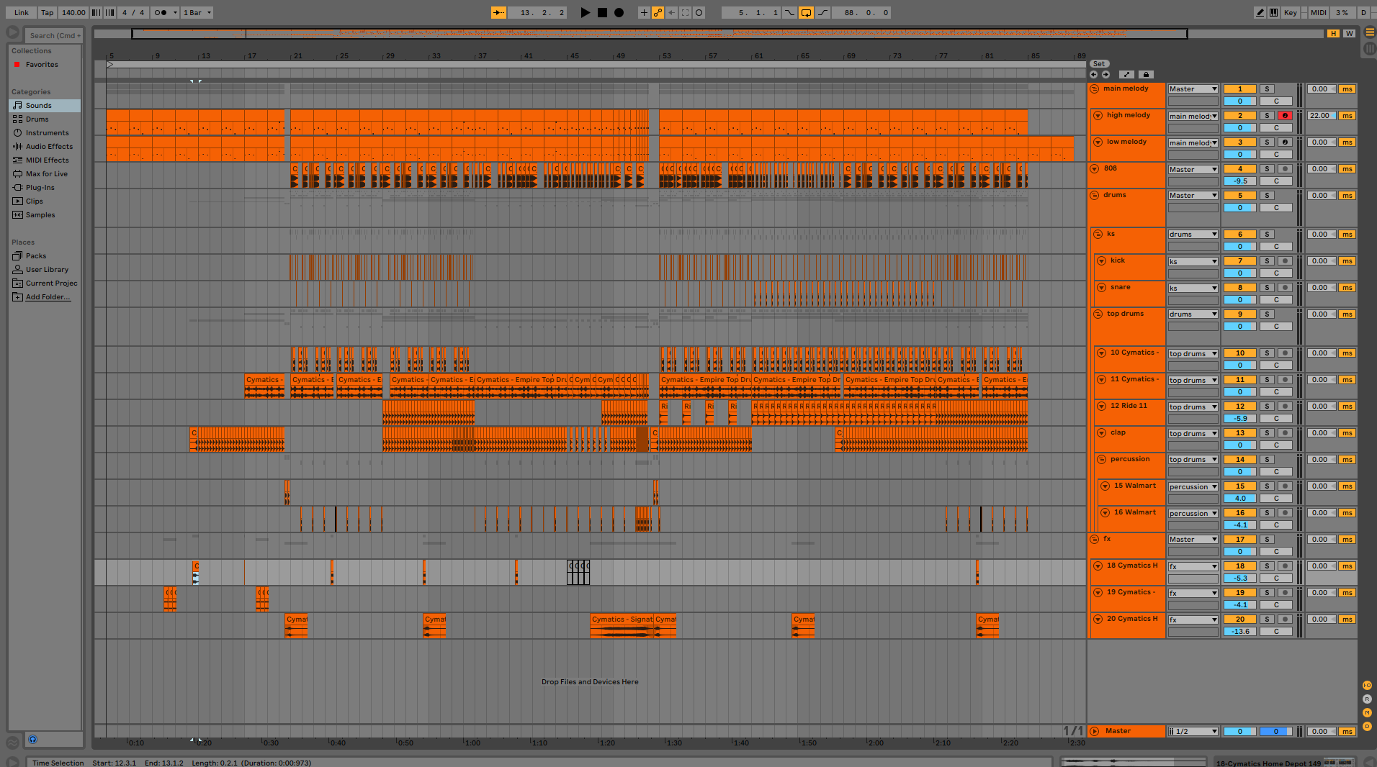Collapse the main melody group track
The width and height of the screenshot is (1377, 767).
pos(1095,88)
